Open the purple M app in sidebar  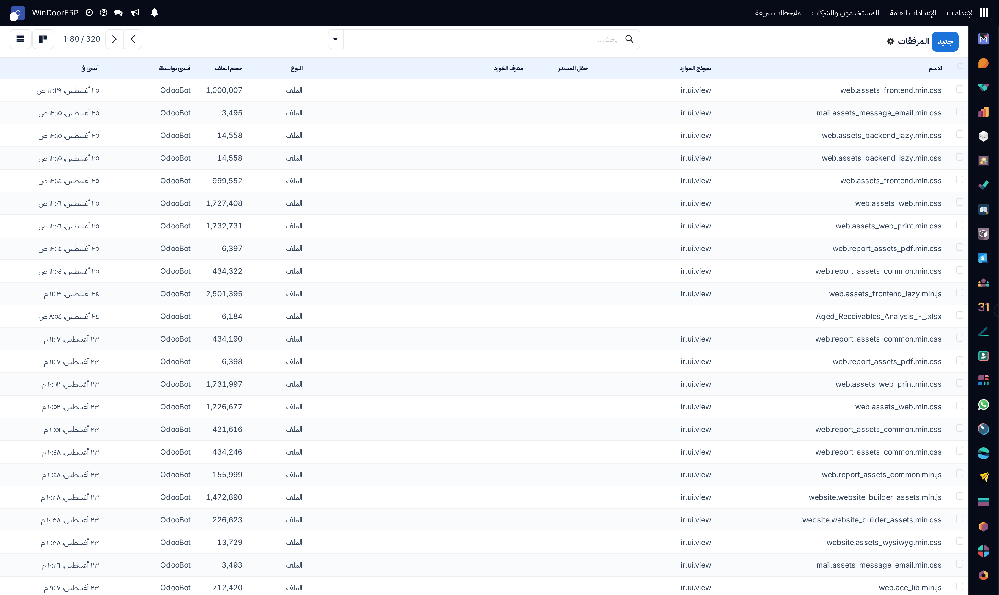pos(983,39)
